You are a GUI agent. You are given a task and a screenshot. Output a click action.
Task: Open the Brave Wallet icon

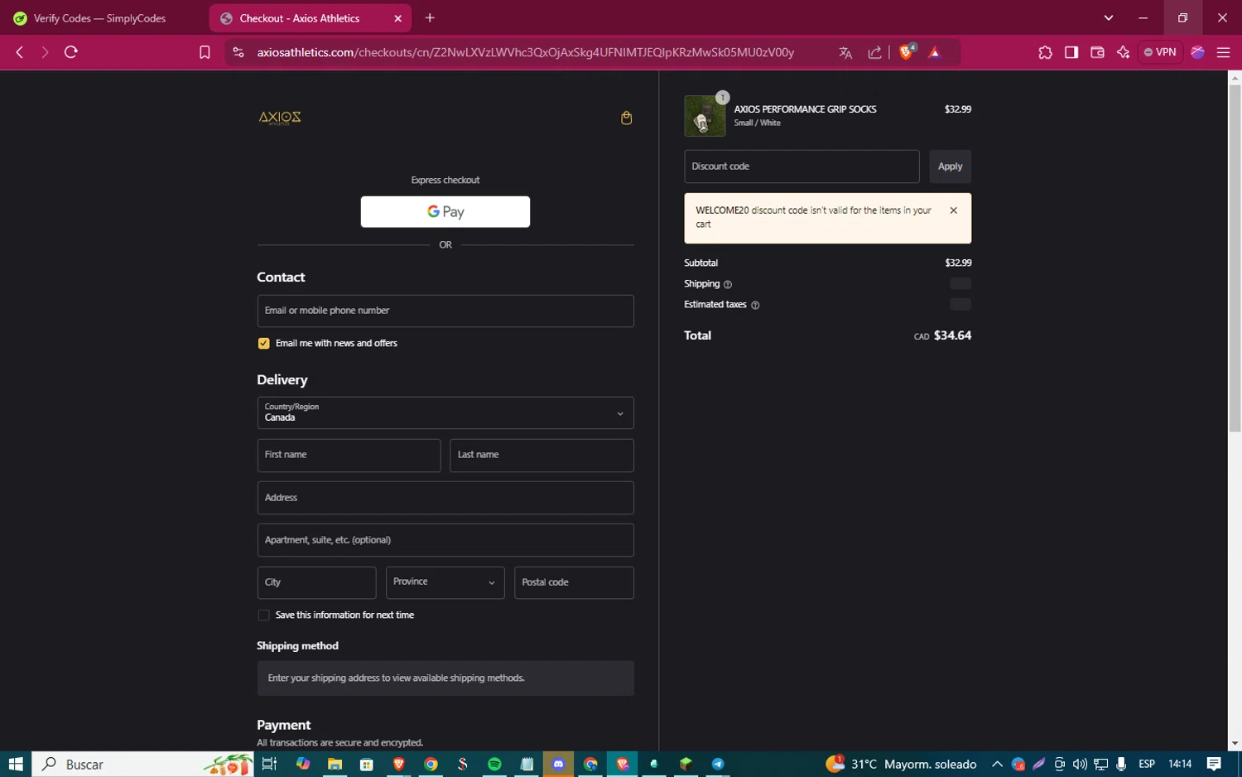coord(1097,52)
